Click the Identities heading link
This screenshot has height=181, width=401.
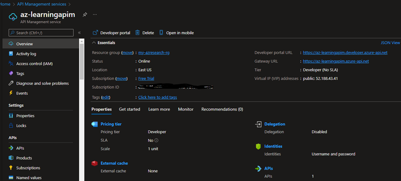click(x=273, y=146)
